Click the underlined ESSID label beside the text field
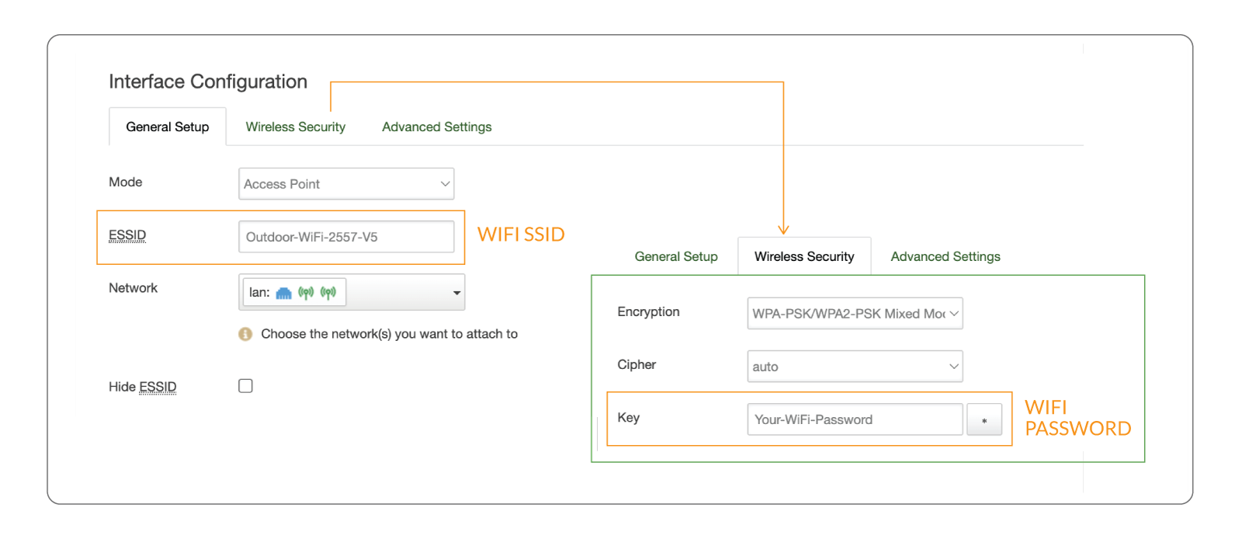 click(x=127, y=235)
